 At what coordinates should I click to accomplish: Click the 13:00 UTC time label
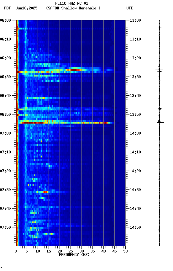pyautogui.click(x=135, y=20)
